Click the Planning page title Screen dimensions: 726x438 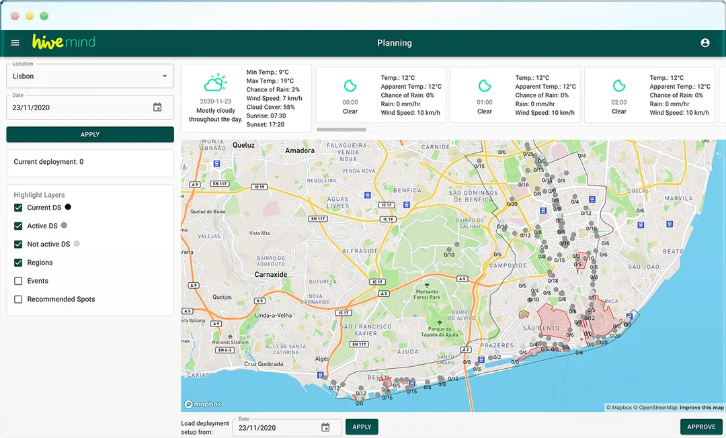click(394, 43)
